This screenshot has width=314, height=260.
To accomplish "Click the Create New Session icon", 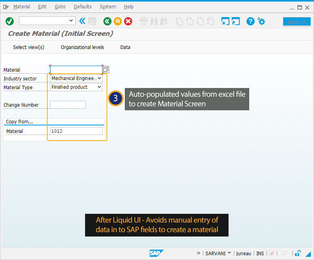I will click(x=225, y=21).
